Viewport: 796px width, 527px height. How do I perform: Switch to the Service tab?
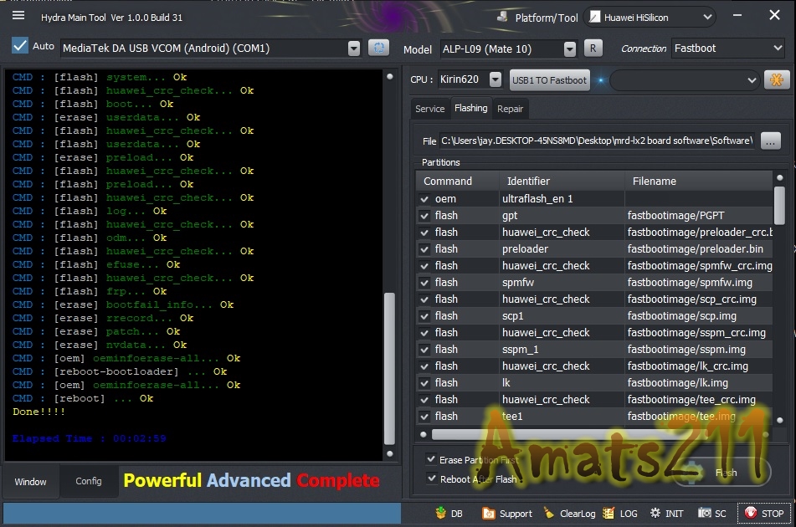430,109
